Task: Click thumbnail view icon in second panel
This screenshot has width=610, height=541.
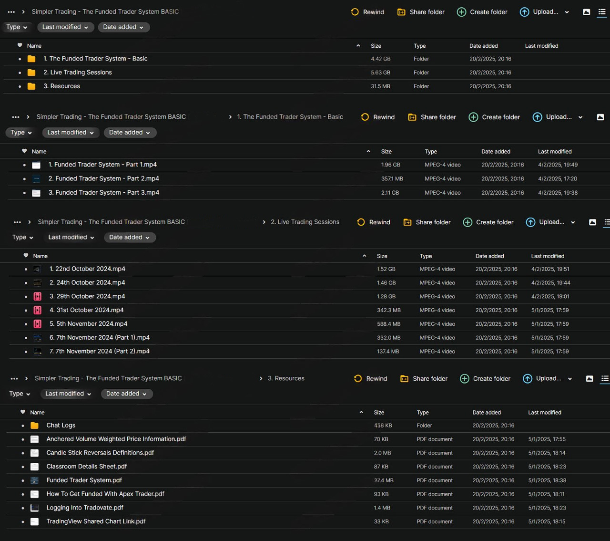Action: pyautogui.click(x=600, y=117)
